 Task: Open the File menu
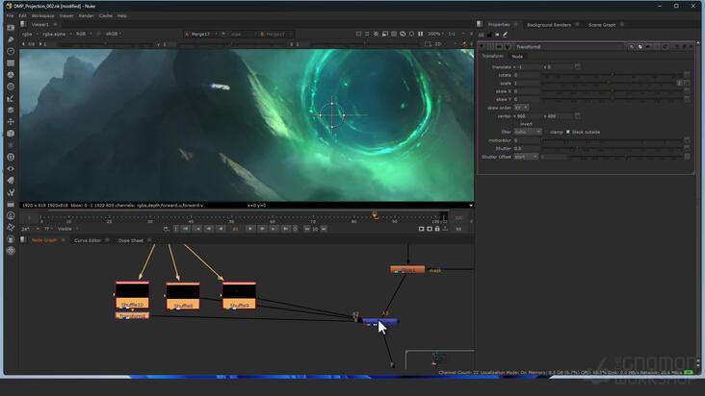[10, 15]
